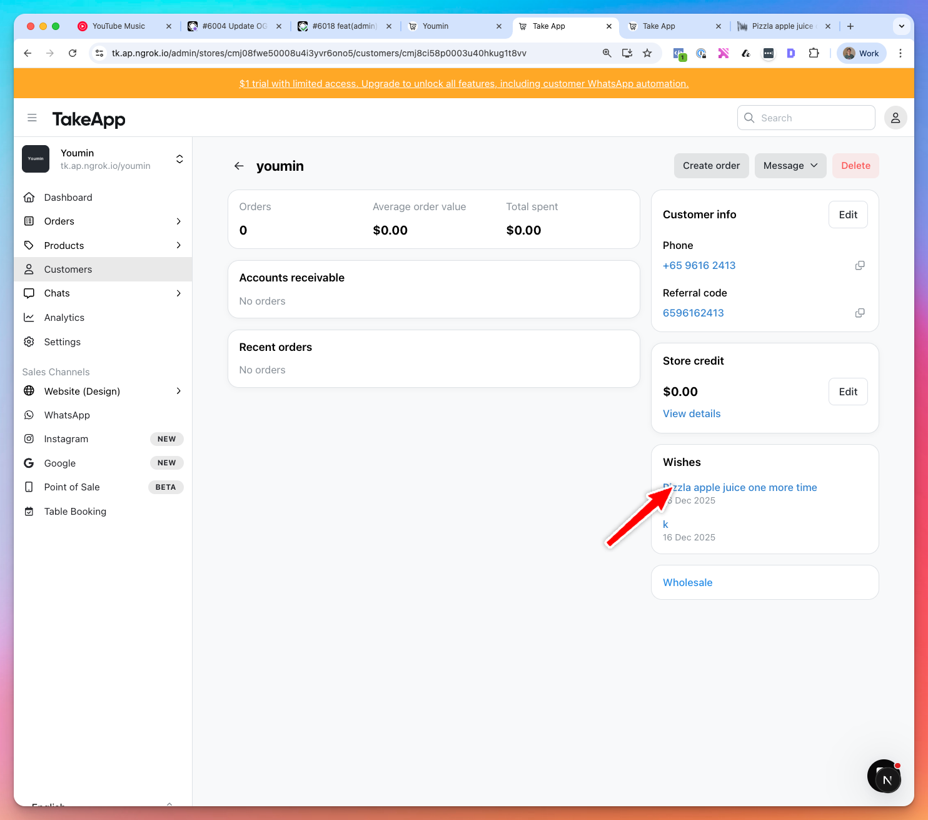Open the Chrome extensions puzzle icon
Screen dimensions: 928x820
[814, 53]
